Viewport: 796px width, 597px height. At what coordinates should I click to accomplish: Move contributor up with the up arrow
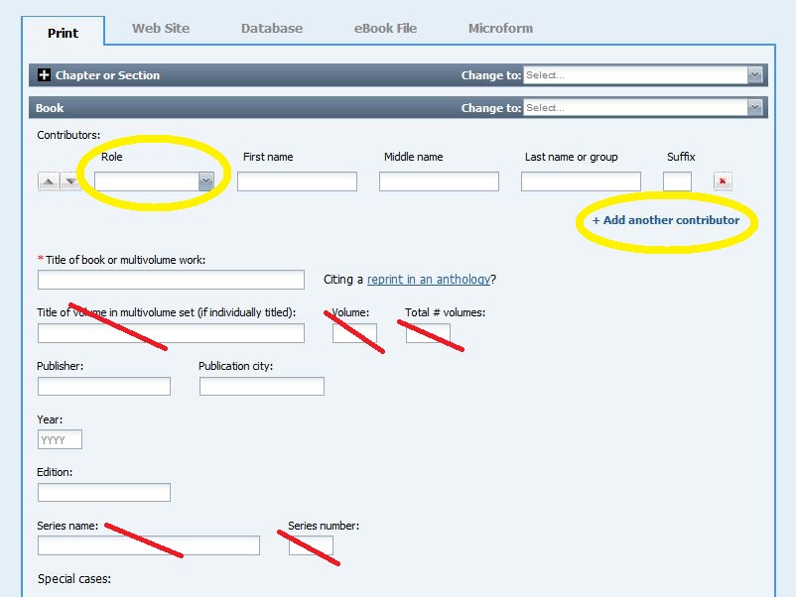click(49, 181)
